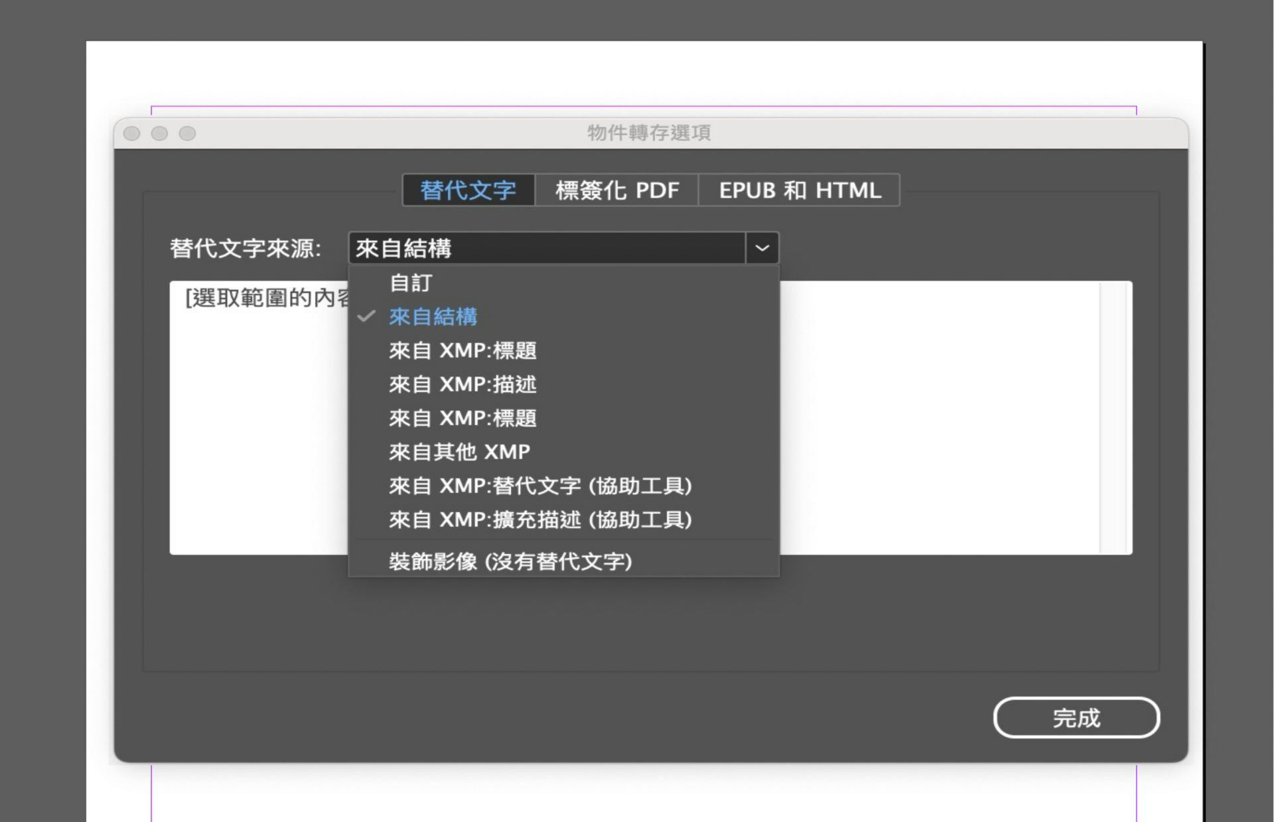The width and height of the screenshot is (1274, 822).
Task: Select 來自其他 XMP option
Action: click(x=459, y=452)
